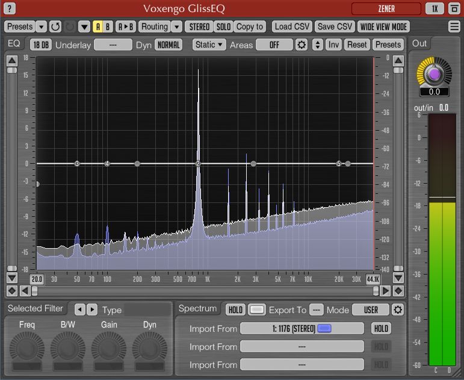Open EQ display gear settings

coord(302,45)
